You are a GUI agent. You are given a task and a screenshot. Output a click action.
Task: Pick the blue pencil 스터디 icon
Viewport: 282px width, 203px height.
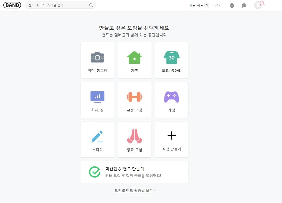(97, 137)
